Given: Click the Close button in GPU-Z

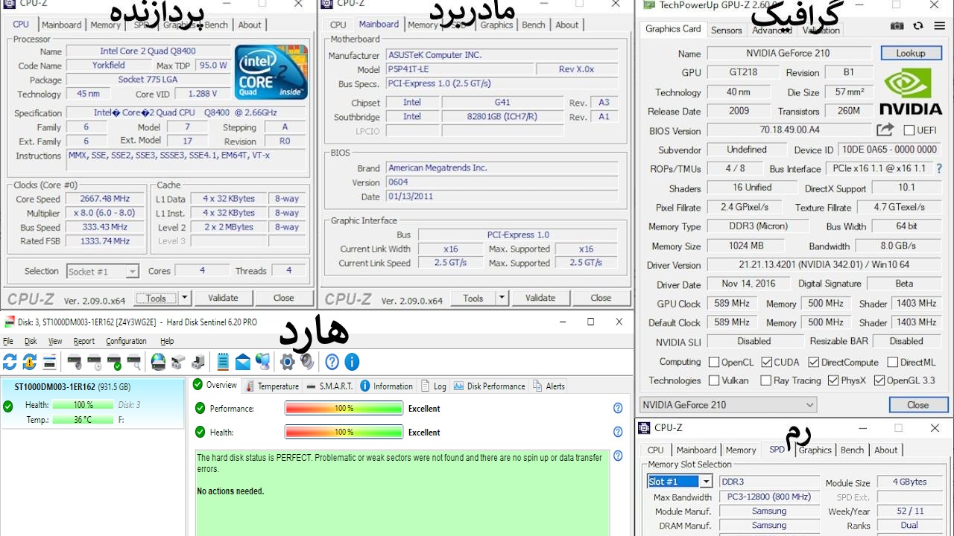Looking at the screenshot, I should pyautogui.click(x=917, y=405).
